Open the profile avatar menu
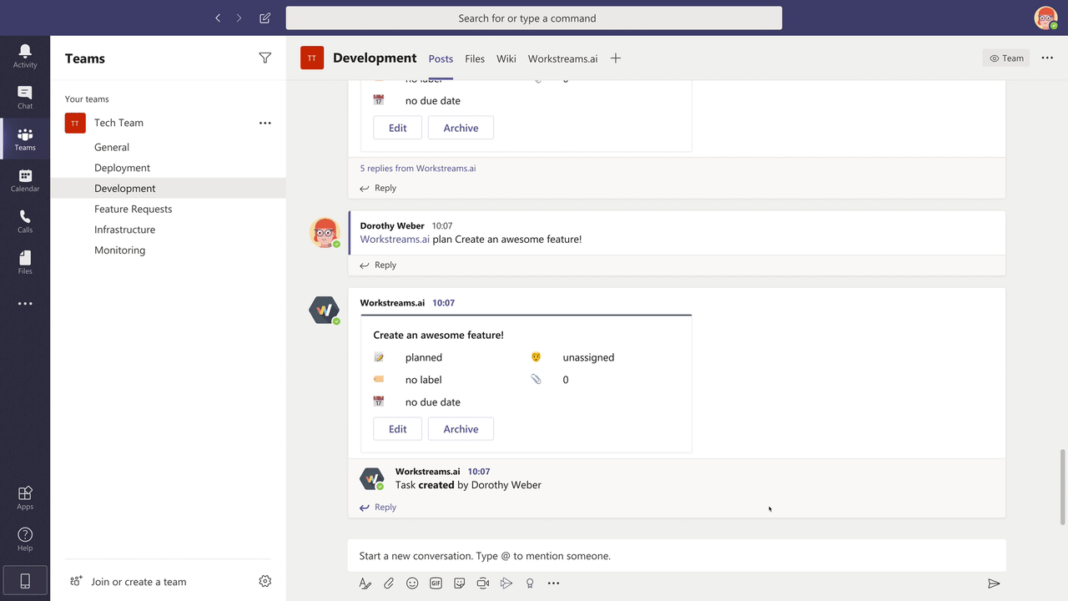The width and height of the screenshot is (1068, 601). click(x=1045, y=18)
